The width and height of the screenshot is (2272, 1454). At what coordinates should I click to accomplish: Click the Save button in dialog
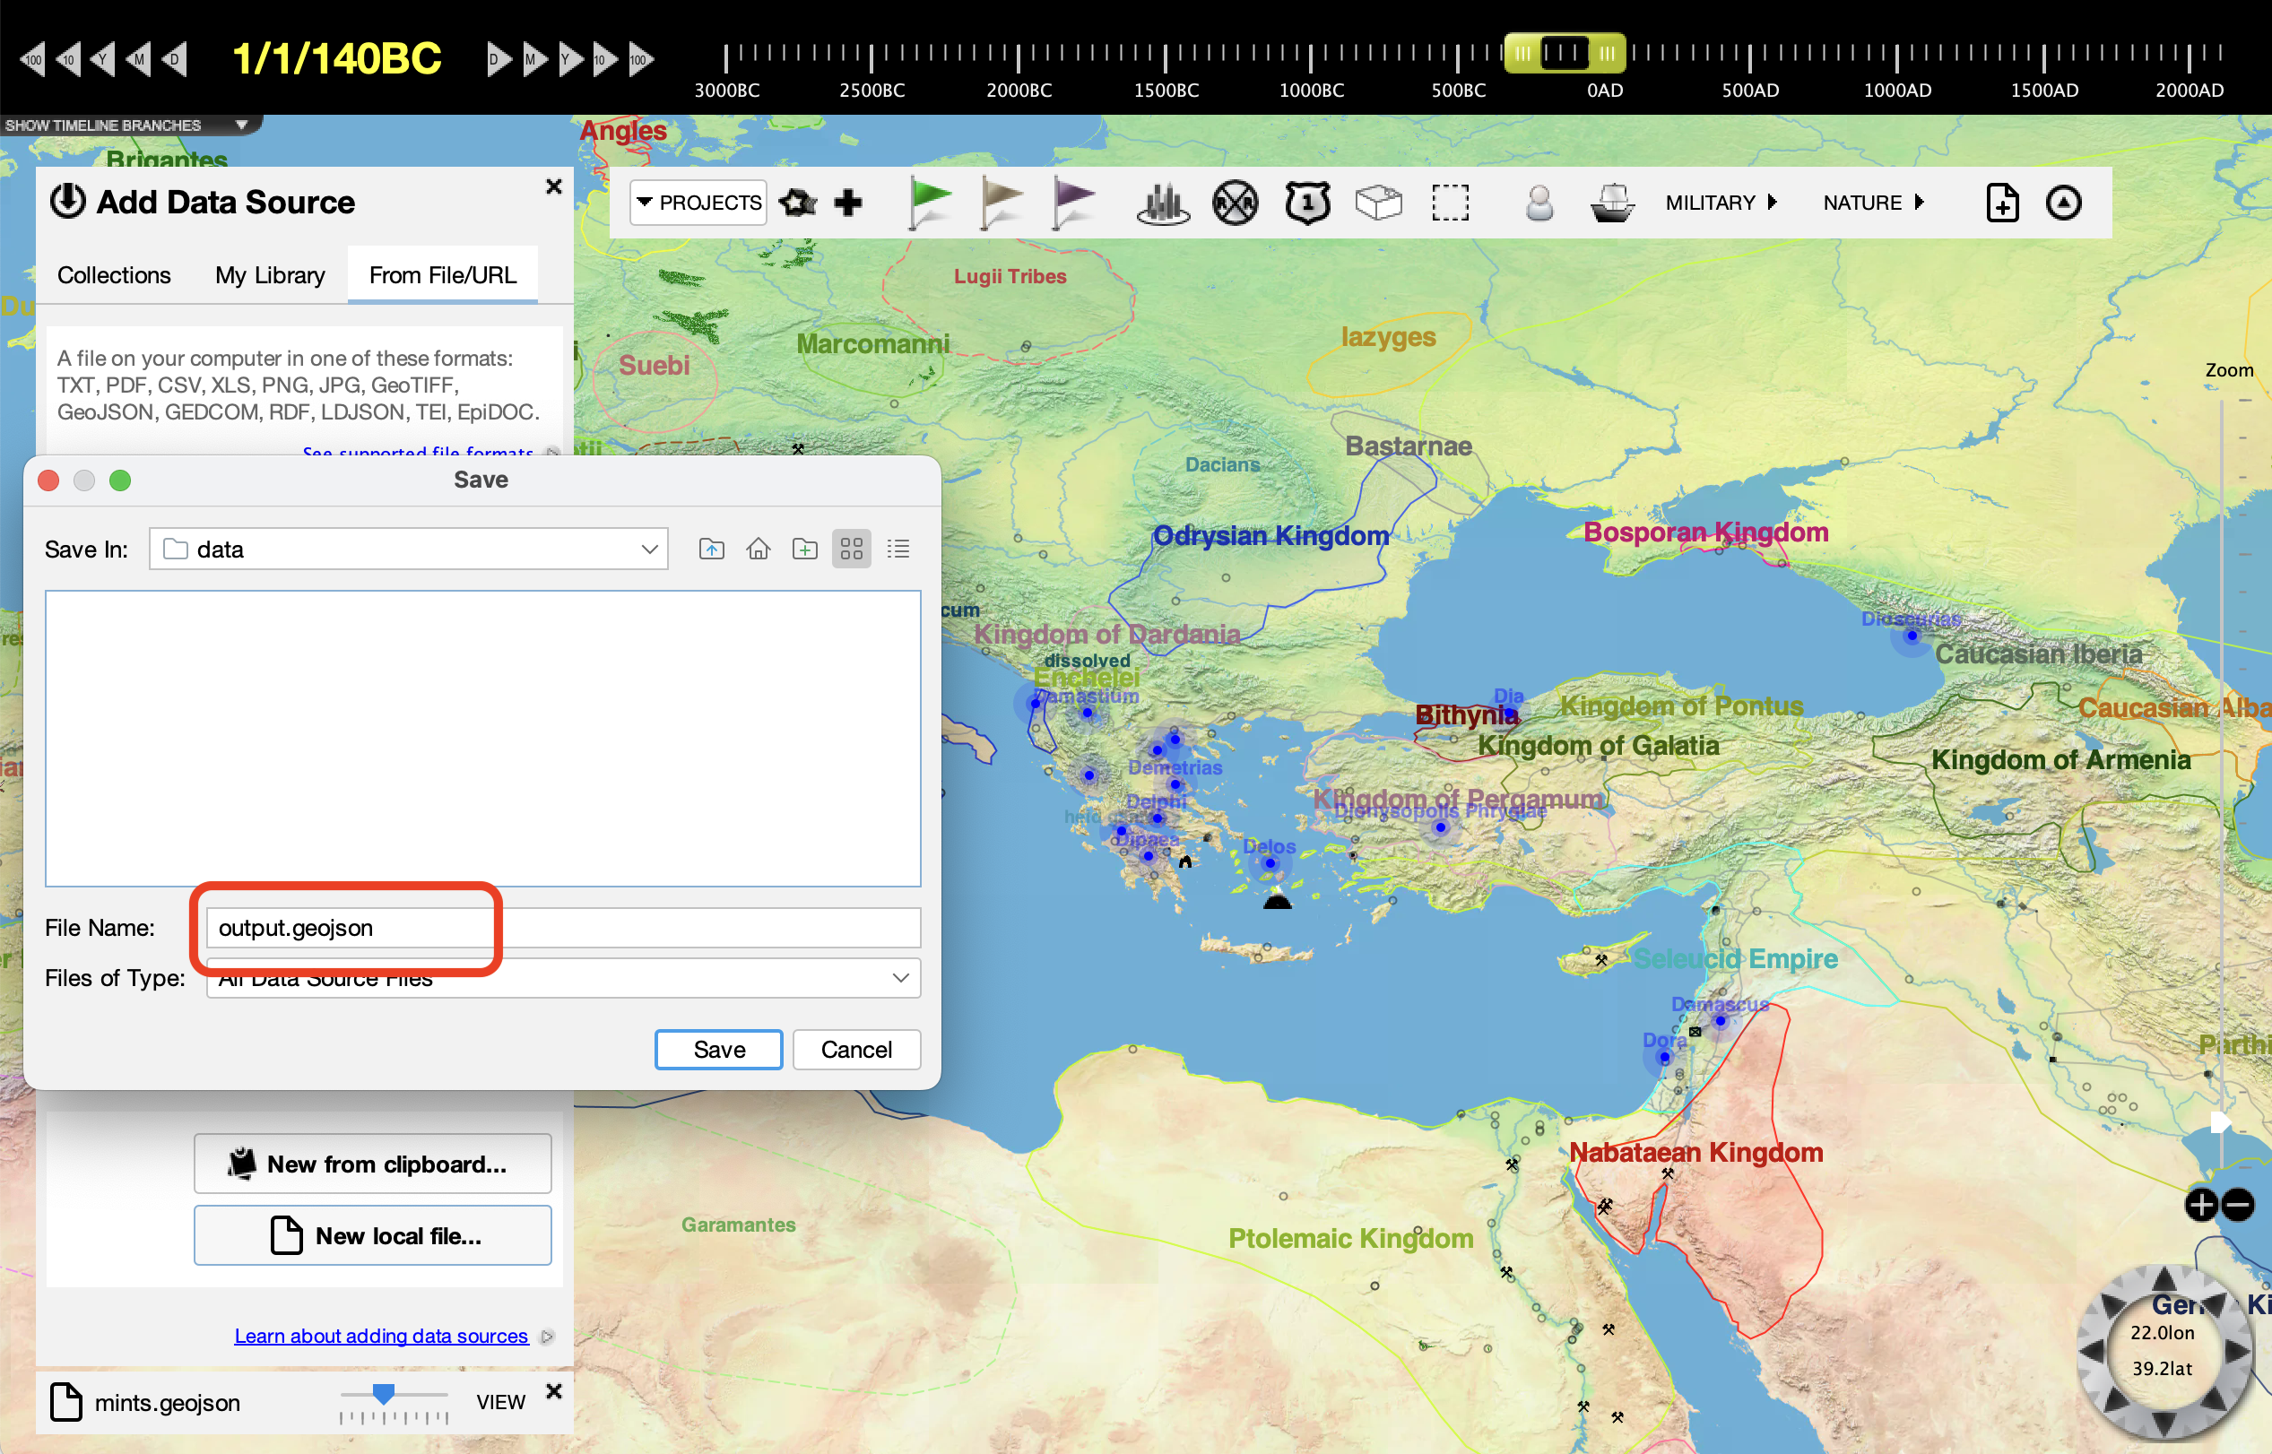[x=718, y=1049]
